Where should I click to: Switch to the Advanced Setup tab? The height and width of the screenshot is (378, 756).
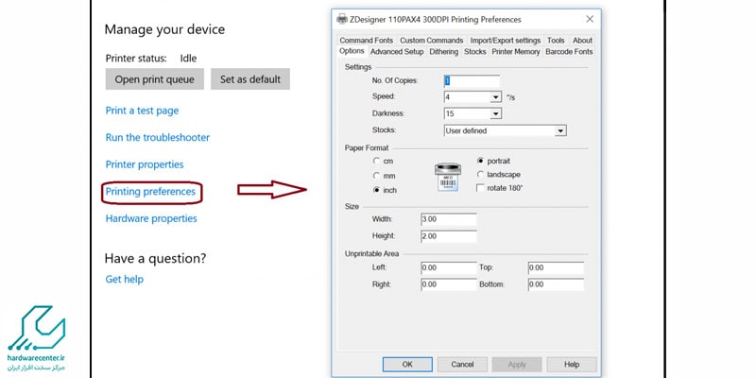397,52
